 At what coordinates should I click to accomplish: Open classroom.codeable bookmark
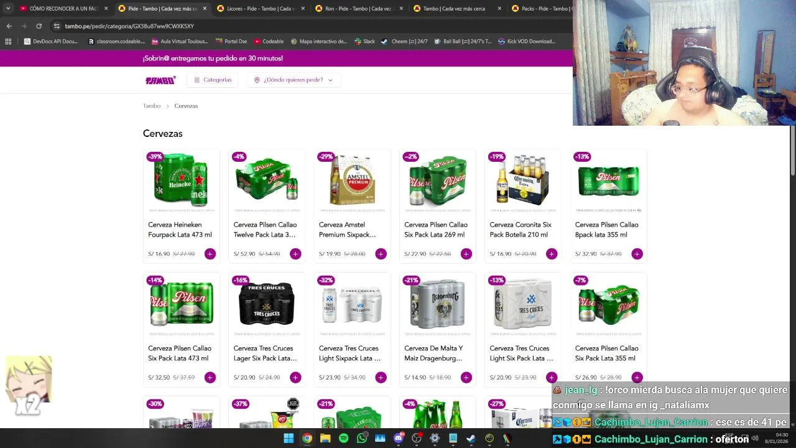click(116, 42)
